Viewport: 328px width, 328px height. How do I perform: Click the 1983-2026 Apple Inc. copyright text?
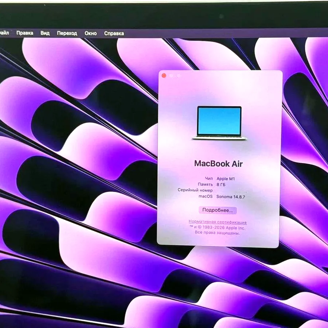coord(217,227)
